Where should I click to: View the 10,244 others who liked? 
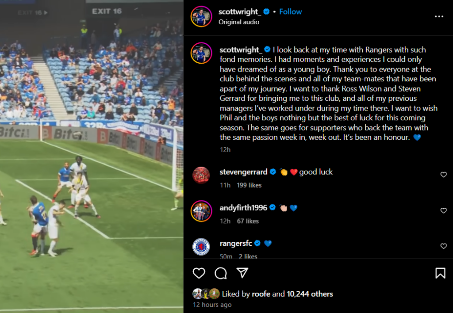tap(310, 294)
